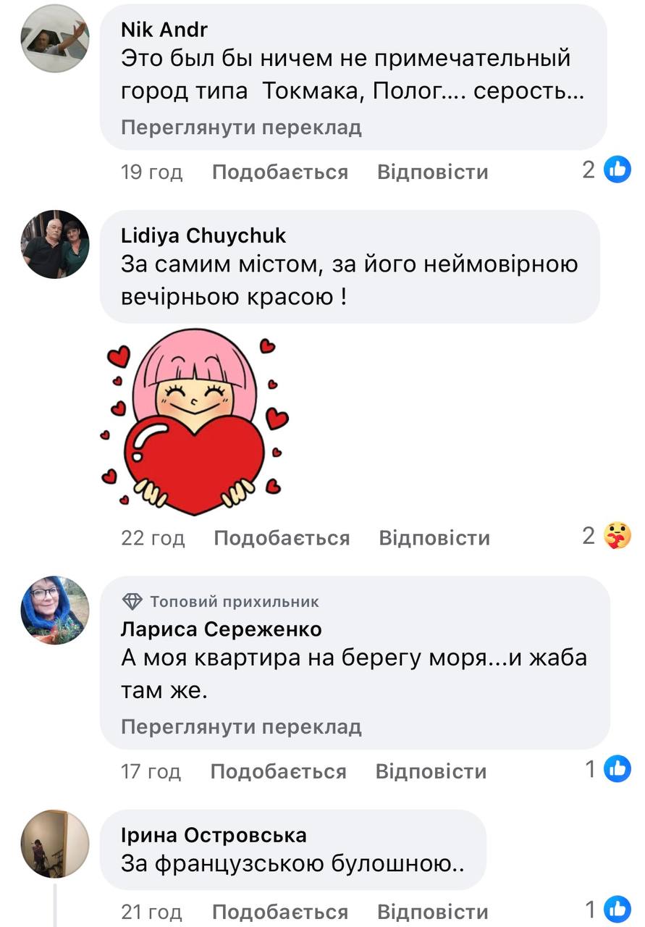
Task: Open Nik Andr's profile picture
Action: [54, 38]
